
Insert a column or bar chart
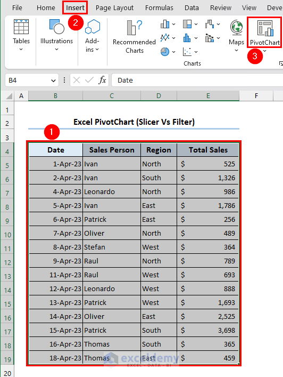[165, 24]
